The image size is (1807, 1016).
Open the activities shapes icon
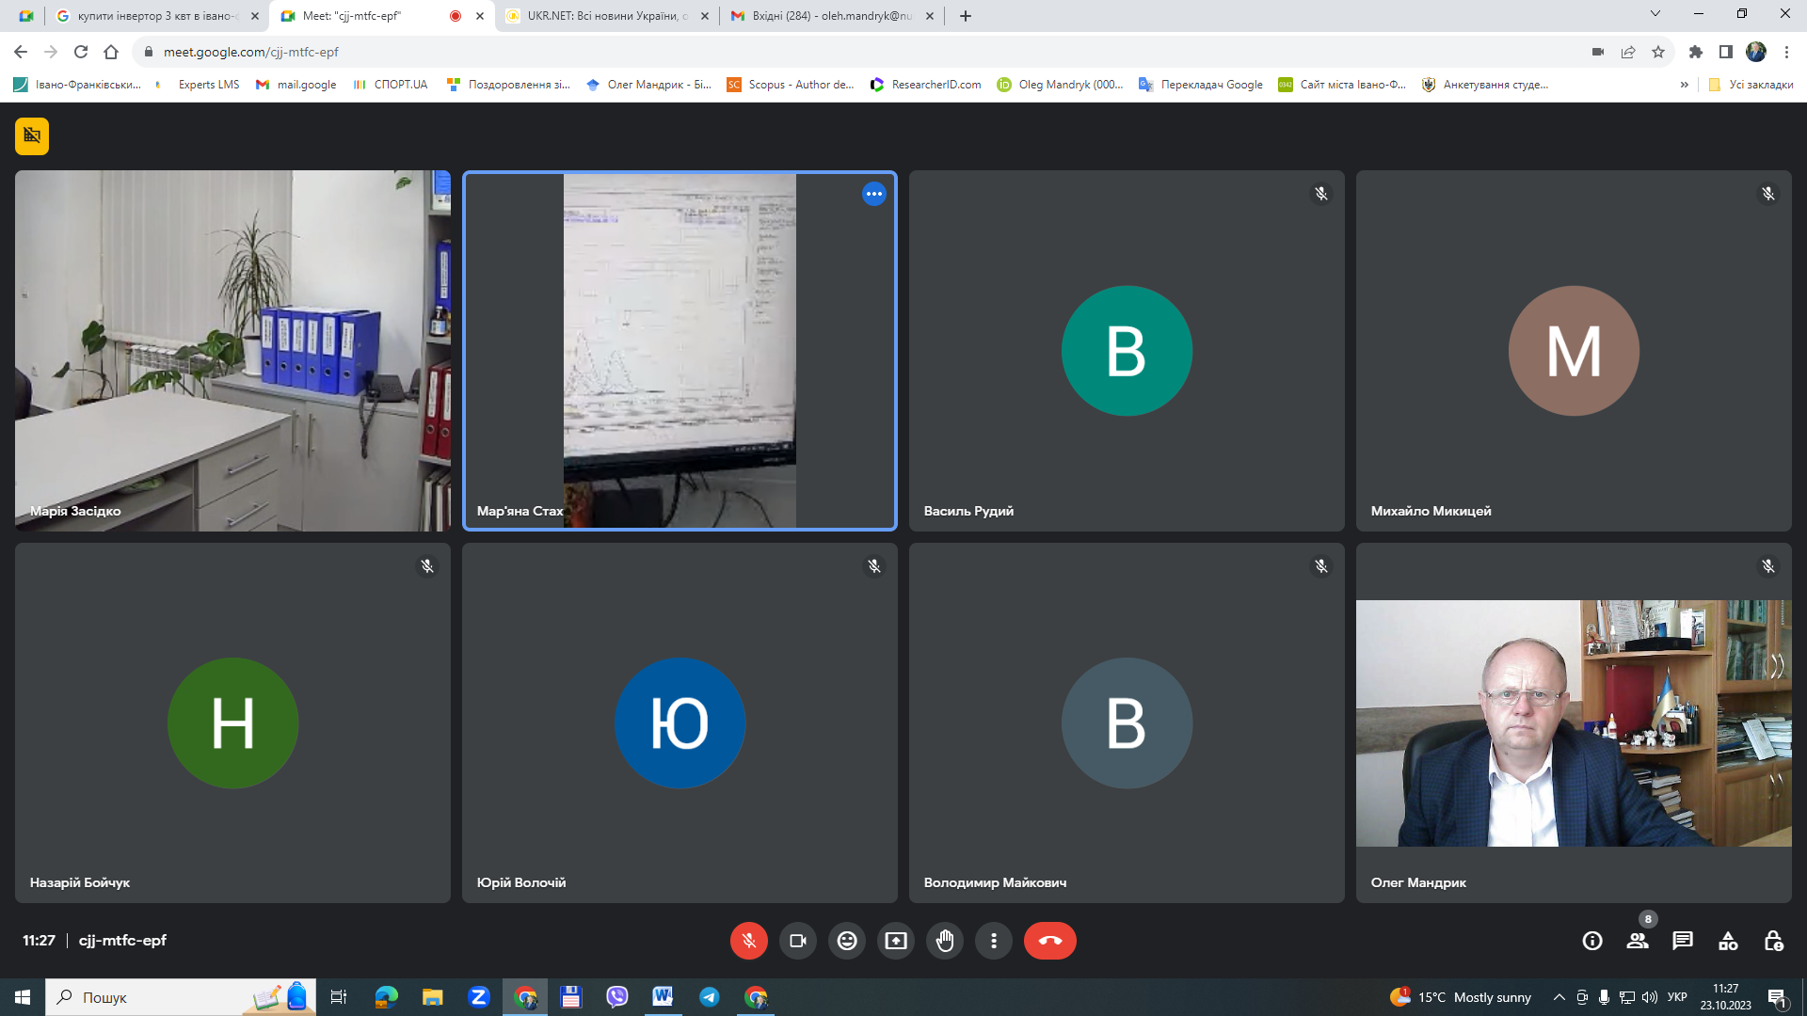[1728, 941]
